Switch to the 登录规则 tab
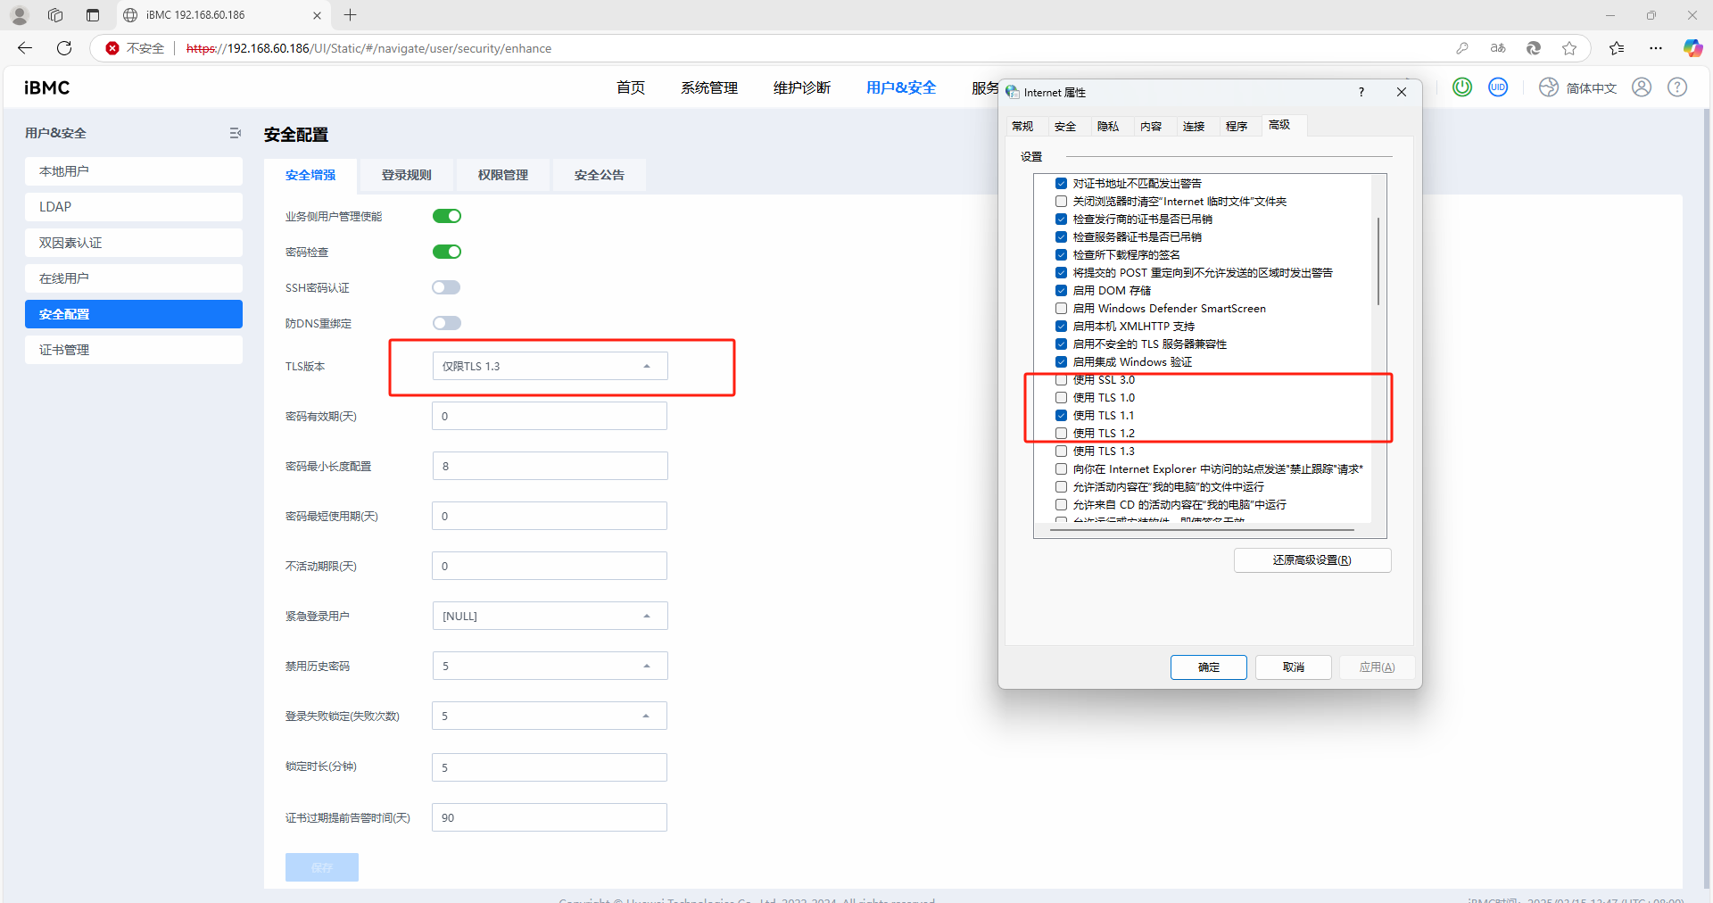1713x903 pixels. pos(406,175)
